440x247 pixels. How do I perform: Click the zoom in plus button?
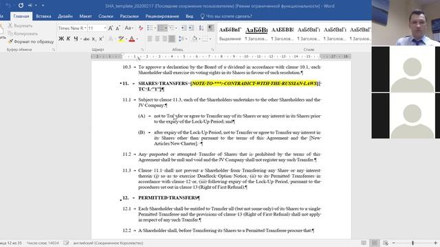(435, 243)
